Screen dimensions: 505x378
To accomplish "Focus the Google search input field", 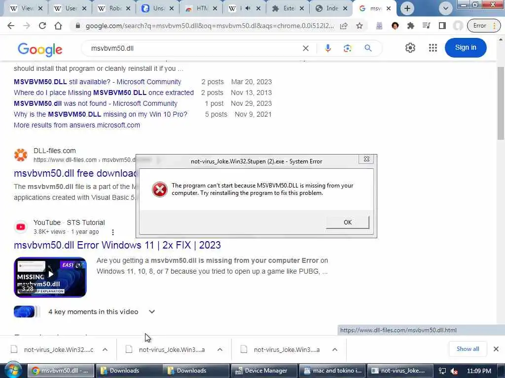I will [193, 48].
